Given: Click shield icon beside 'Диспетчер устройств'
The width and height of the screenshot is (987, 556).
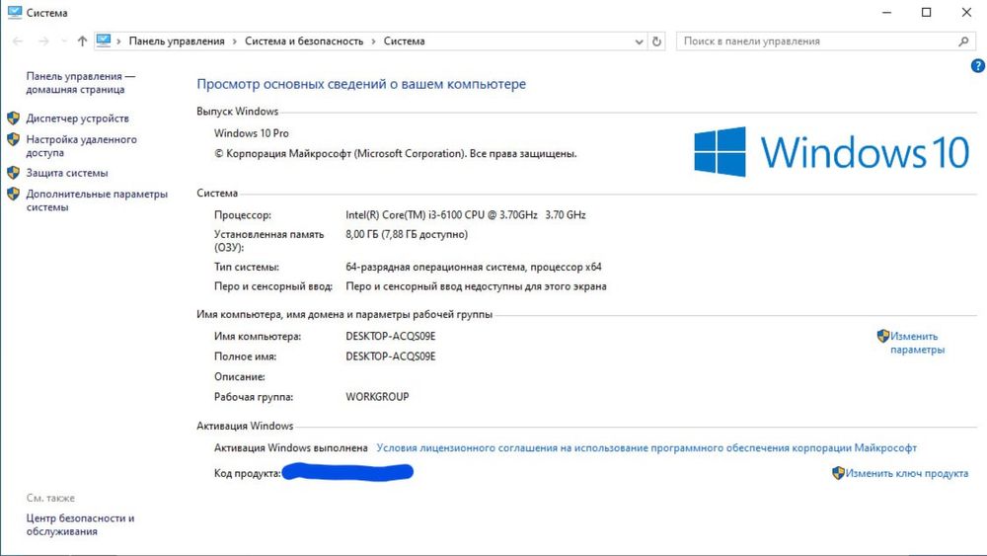Looking at the screenshot, I should (x=13, y=119).
